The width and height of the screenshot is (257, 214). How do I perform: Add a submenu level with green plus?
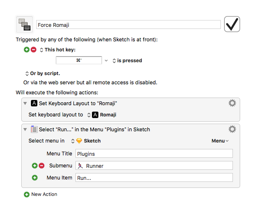pyautogui.click(x=35, y=165)
